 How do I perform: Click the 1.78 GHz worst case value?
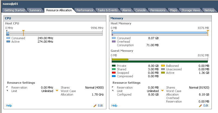tap(98, 94)
